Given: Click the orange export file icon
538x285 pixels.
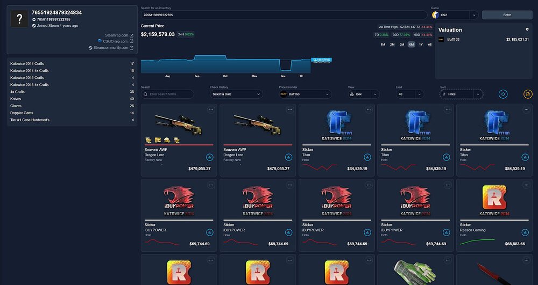Looking at the screenshot, I should (x=528, y=94).
